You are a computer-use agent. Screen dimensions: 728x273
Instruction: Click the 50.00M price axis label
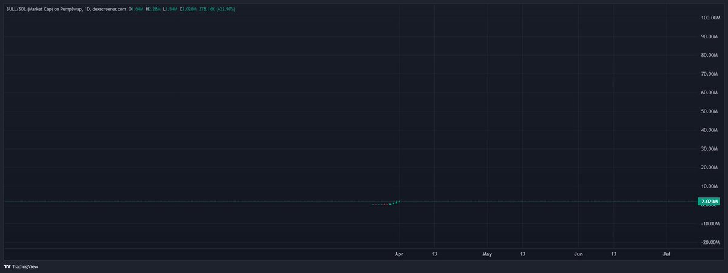[x=710, y=111]
